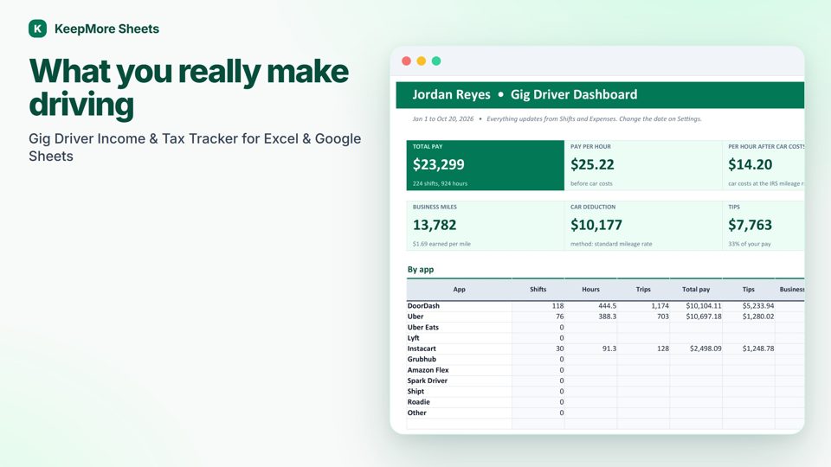Click the Total pay column header
The height and width of the screenshot is (467, 831).
(696, 289)
